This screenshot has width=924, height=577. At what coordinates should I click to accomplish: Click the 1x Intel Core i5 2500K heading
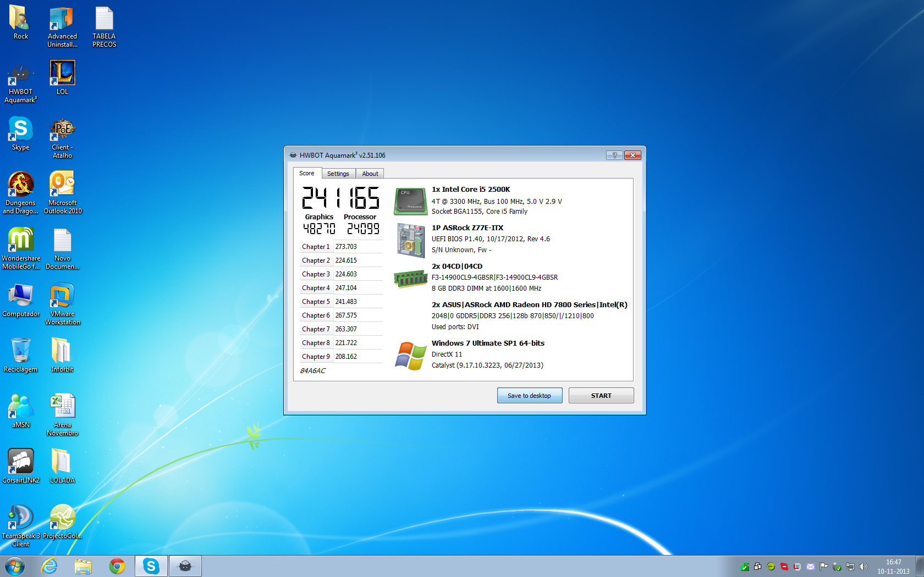[x=471, y=190]
